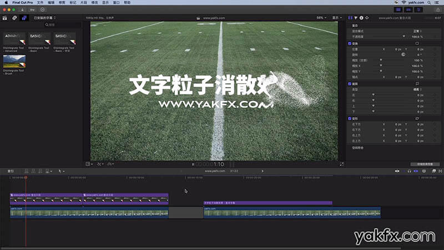Click the save effects preset button
This screenshot has height=250, width=444.
(425, 164)
